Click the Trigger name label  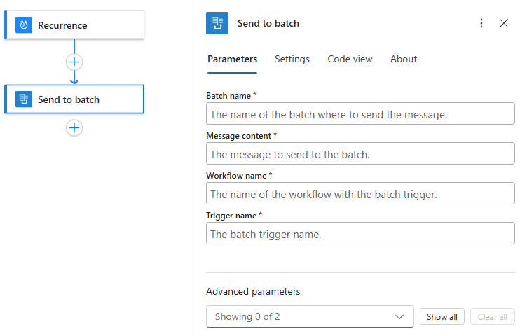point(231,216)
